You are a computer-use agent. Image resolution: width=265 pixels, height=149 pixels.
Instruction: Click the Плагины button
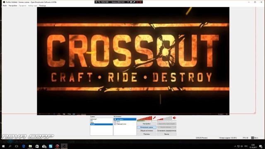[x=147, y=134]
